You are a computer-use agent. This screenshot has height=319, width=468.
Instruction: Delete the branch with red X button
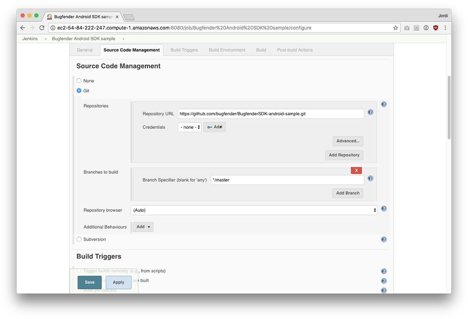click(x=356, y=171)
